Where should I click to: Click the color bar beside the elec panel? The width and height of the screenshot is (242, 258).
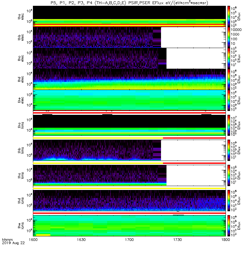229,100
